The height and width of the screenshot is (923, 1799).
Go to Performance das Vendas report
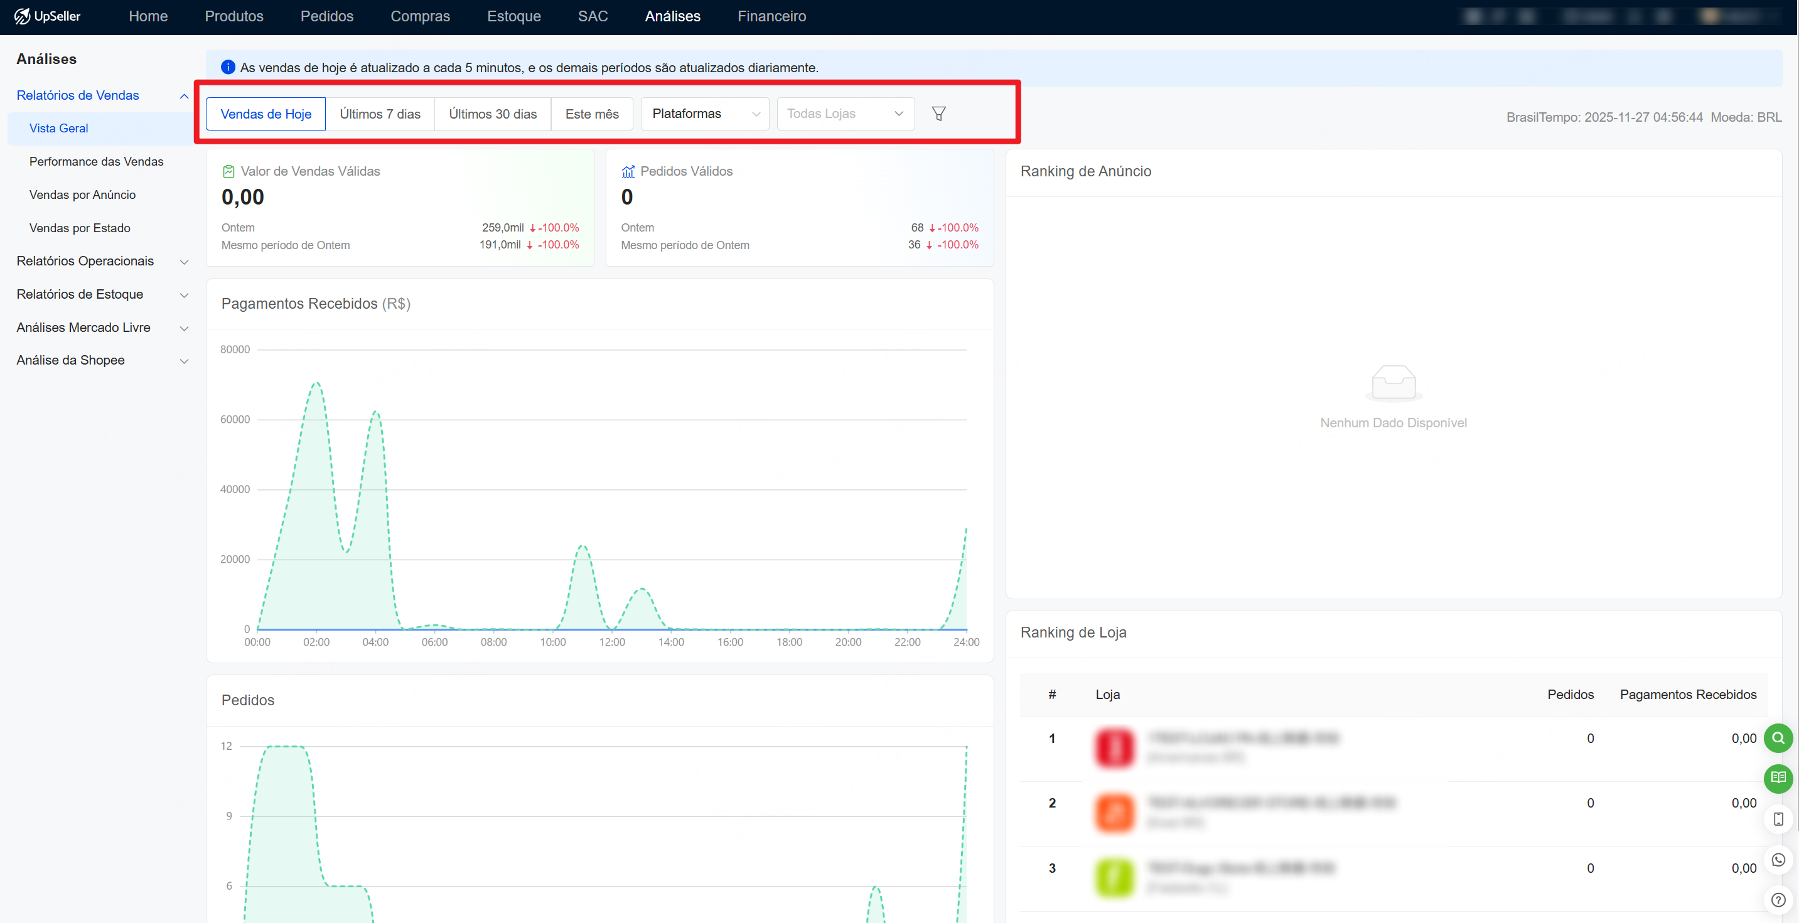(97, 161)
